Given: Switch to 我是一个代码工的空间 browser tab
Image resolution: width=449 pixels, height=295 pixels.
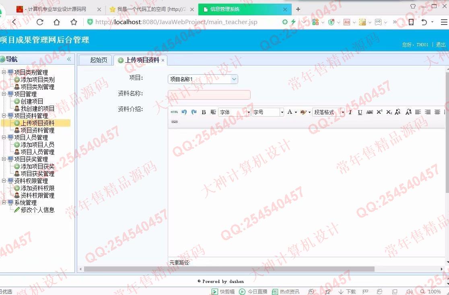Looking at the screenshot, I should click(152, 9).
